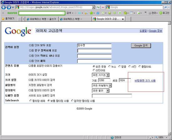Click the Naver toolbar 검색 button

point(69,13)
